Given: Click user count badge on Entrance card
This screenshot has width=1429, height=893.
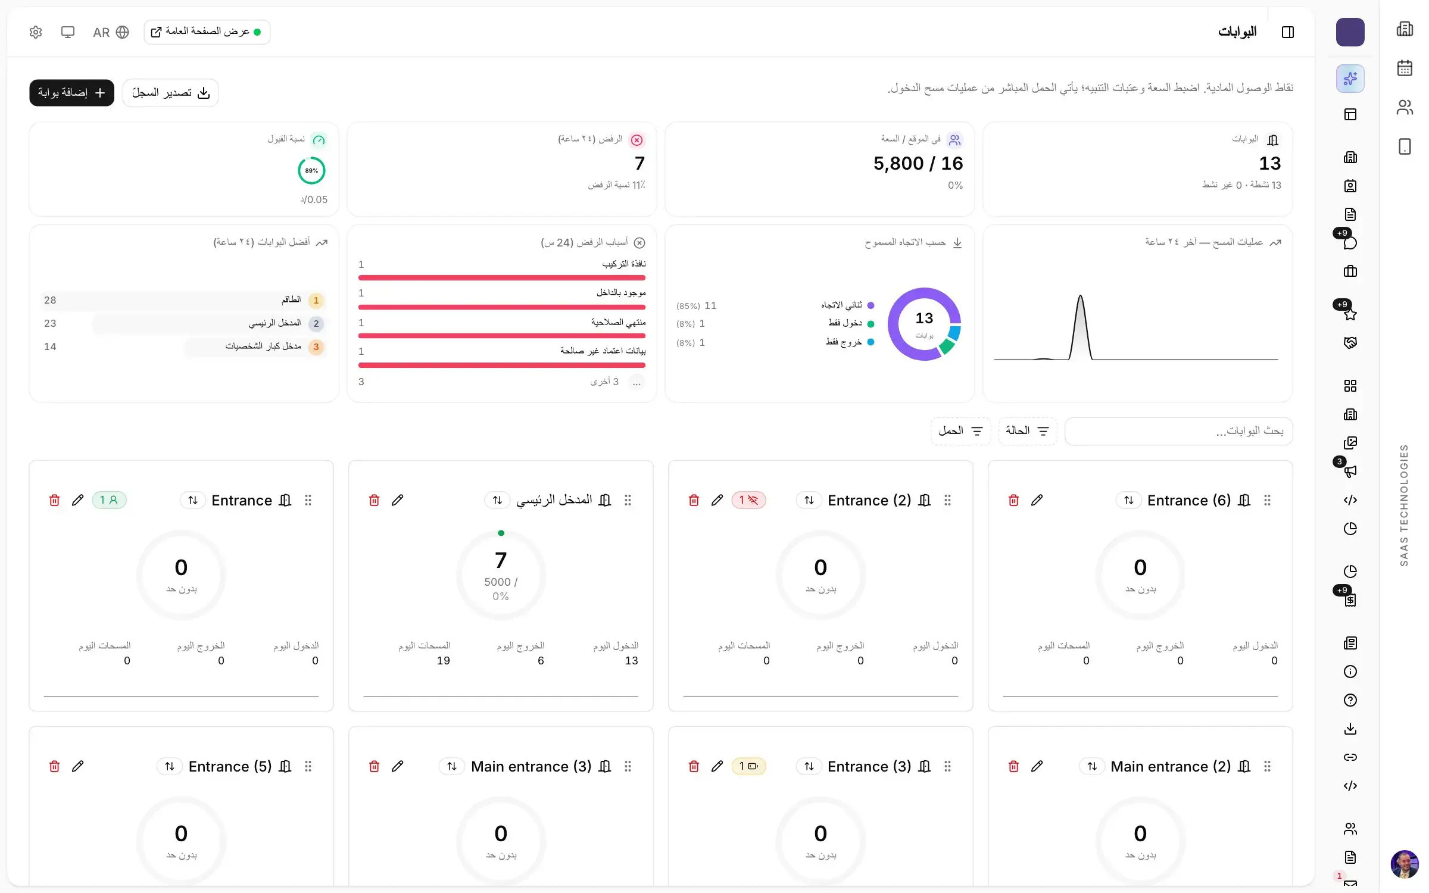Looking at the screenshot, I should click(x=109, y=500).
